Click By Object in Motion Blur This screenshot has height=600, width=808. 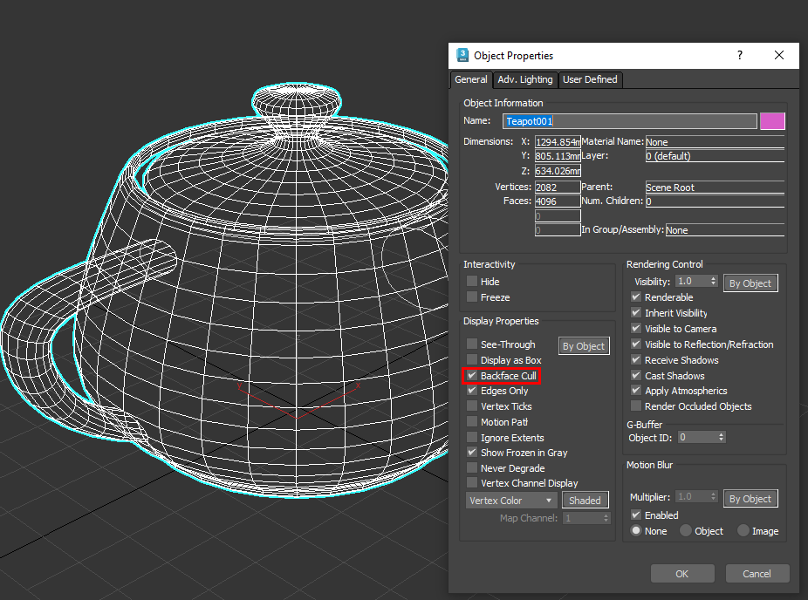tap(750, 499)
